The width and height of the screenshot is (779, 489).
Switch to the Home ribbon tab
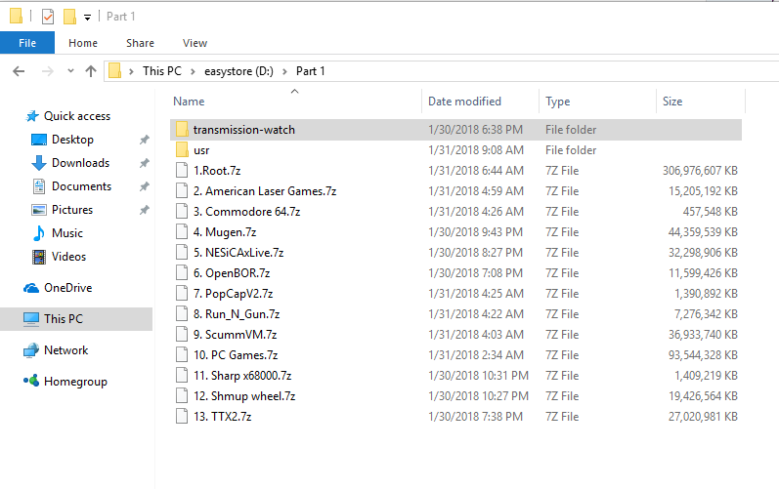pos(83,43)
